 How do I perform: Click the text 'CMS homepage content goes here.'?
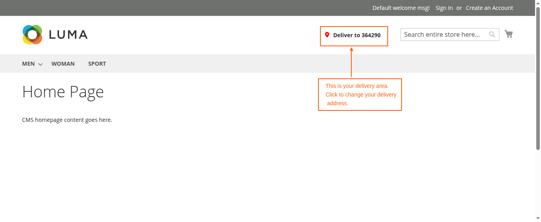pos(67,120)
